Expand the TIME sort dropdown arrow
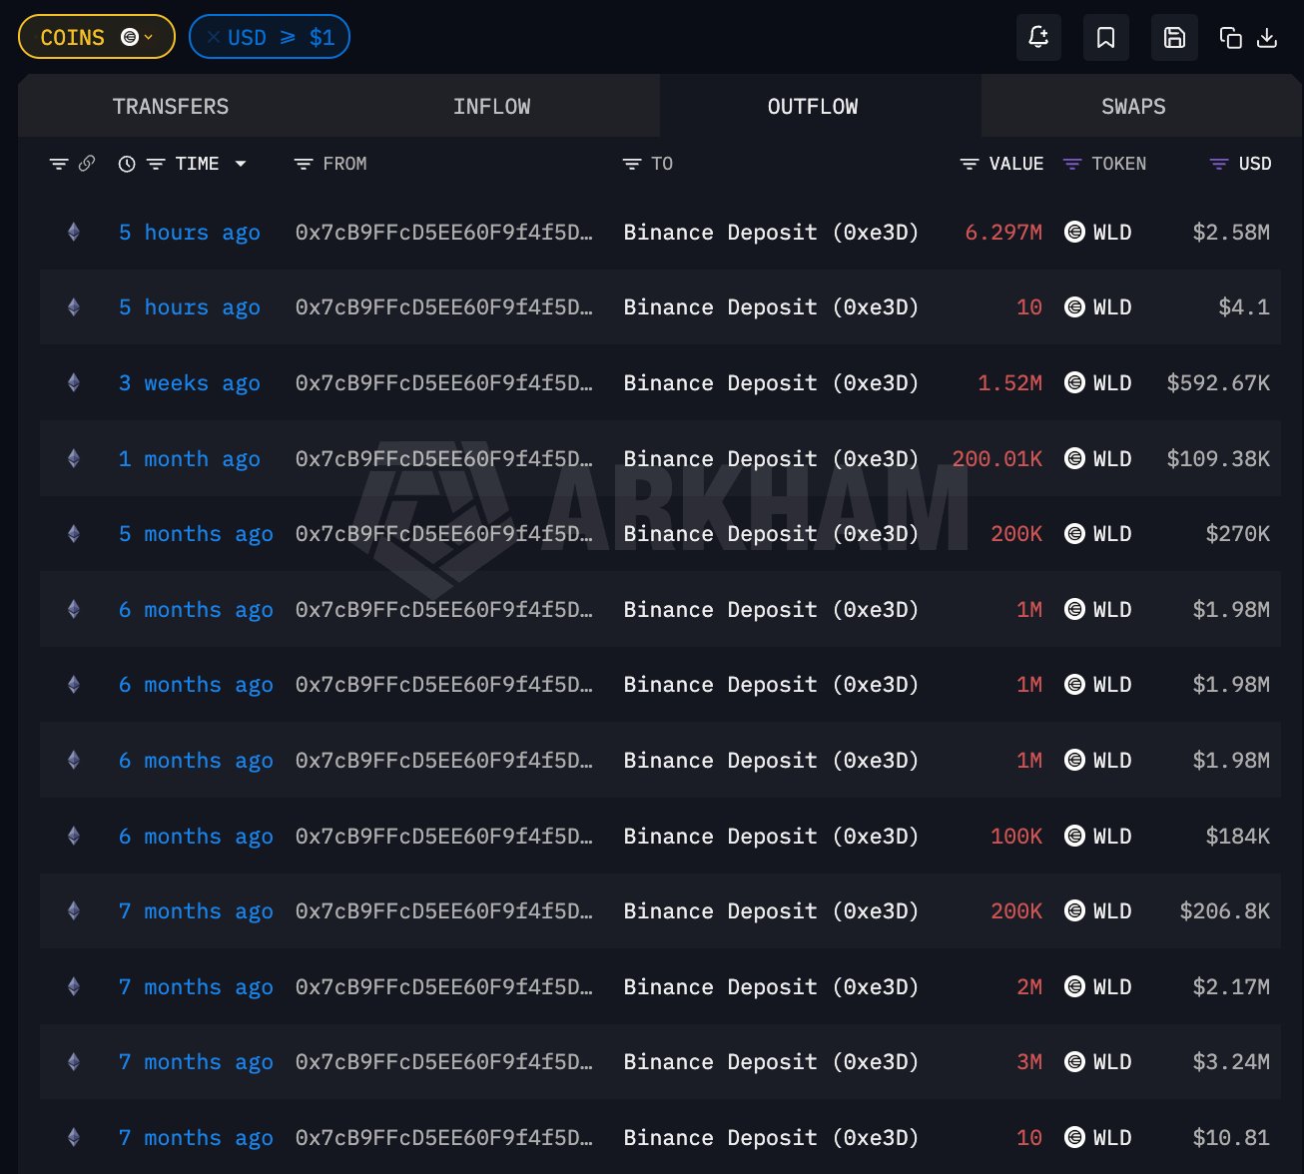 (x=241, y=164)
